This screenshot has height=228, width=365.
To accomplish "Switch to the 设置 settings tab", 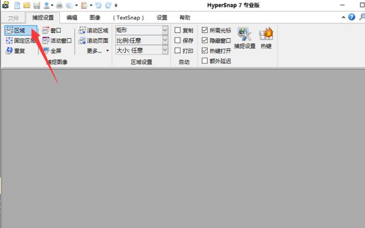I will (x=162, y=18).
